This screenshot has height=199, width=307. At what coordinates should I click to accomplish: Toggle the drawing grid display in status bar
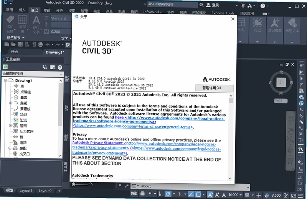click(142, 194)
